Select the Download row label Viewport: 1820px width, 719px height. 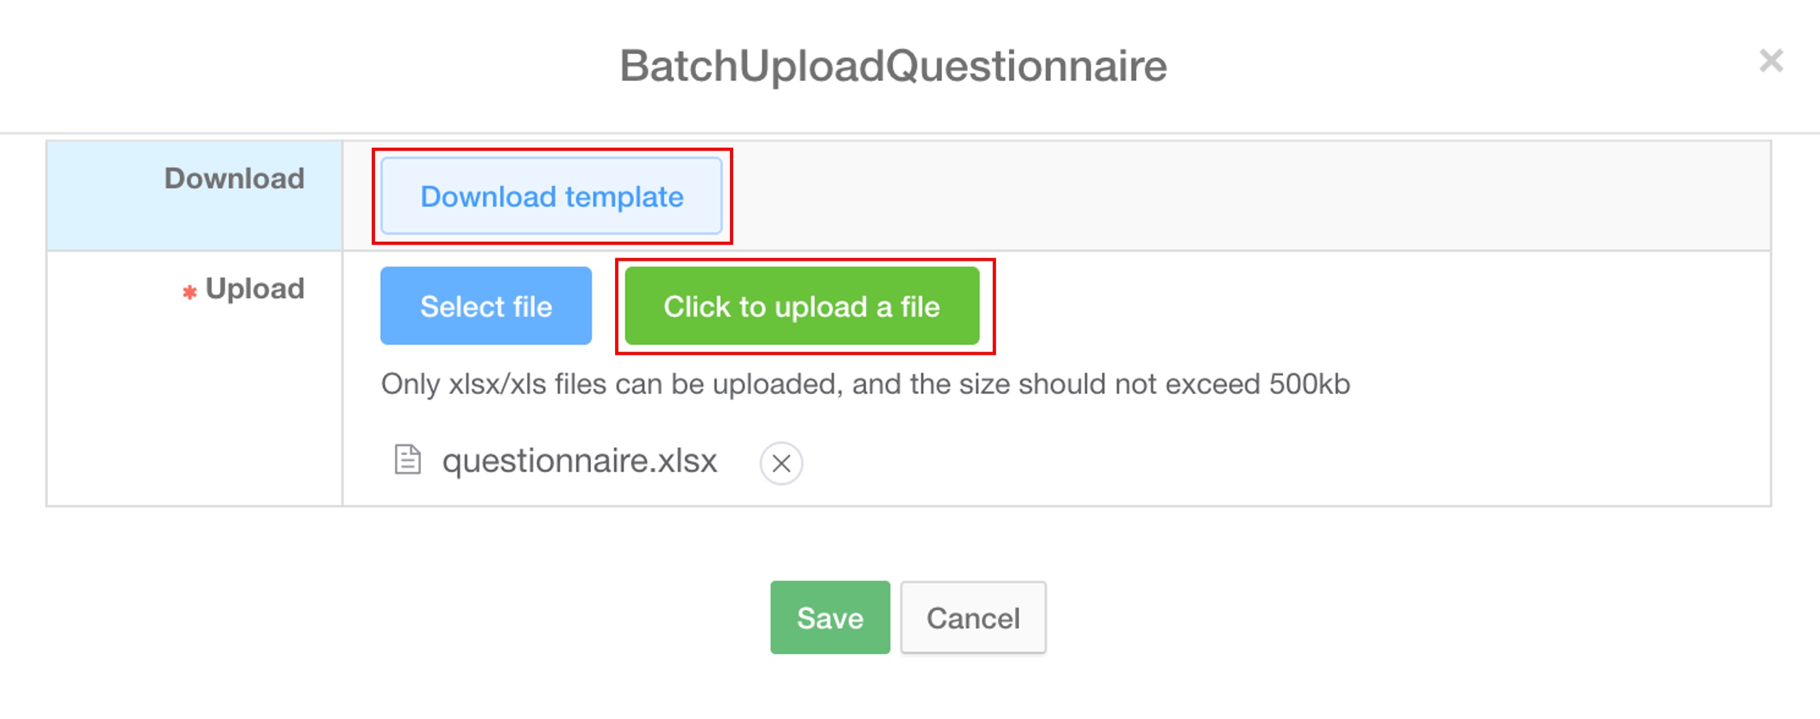234,179
